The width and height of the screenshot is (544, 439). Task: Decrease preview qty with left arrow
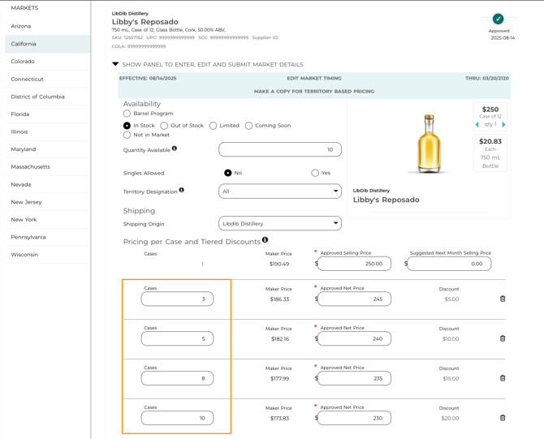pos(477,124)
